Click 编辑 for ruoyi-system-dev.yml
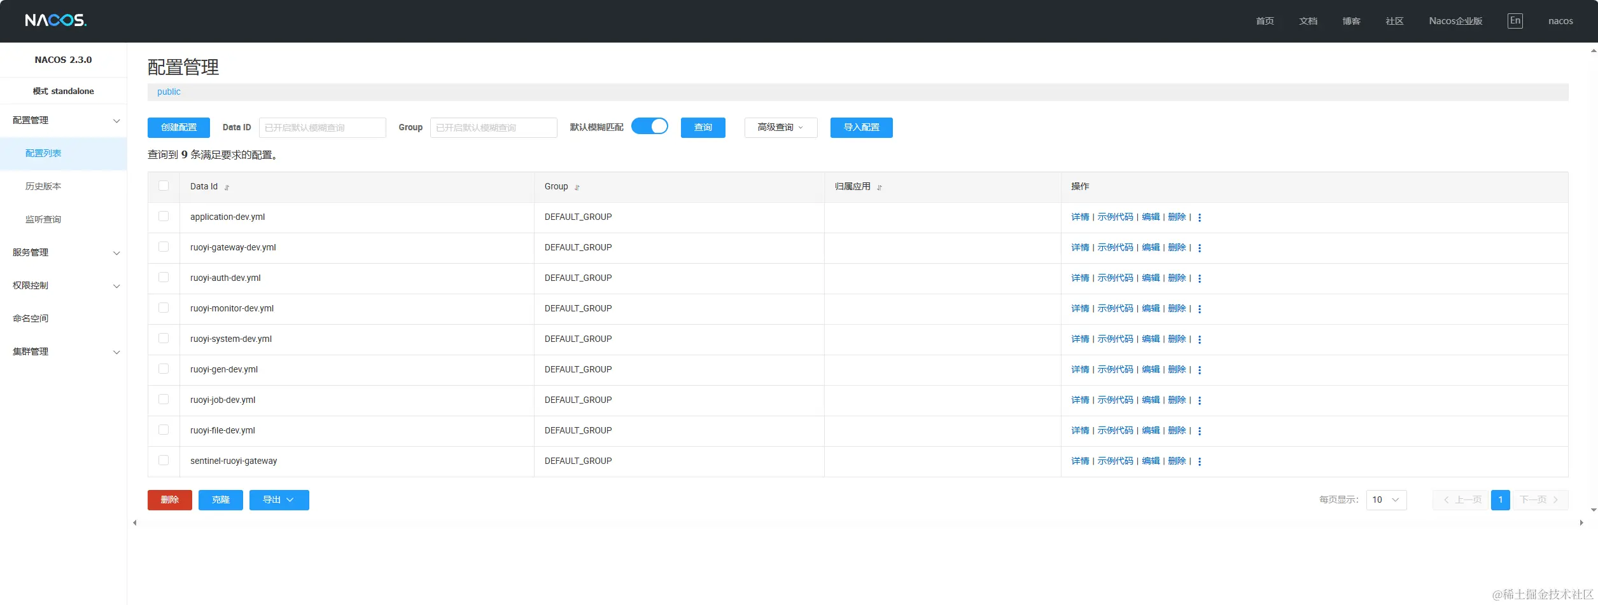This screenshot has height=605, width=1598. 1151,339
